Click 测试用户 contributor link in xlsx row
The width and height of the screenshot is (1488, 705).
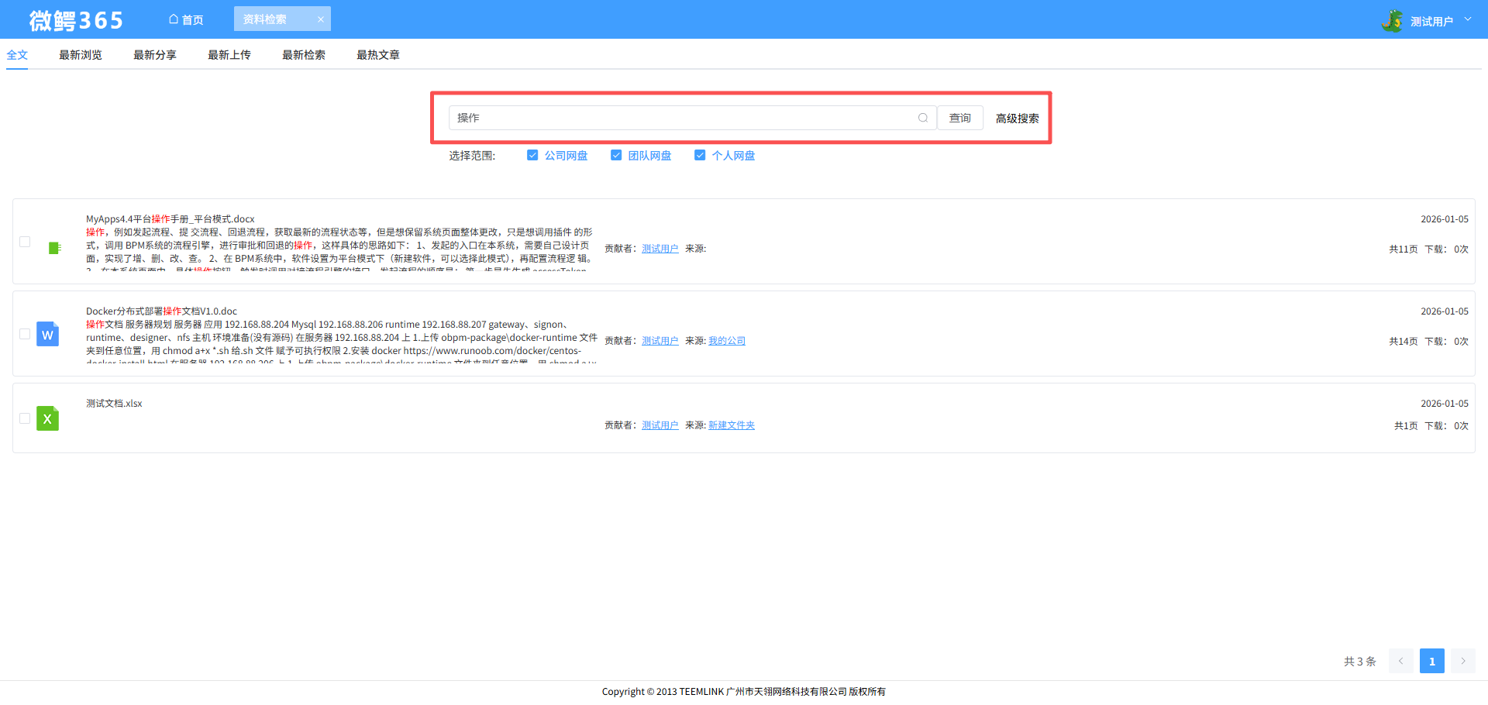tap(660, 425)
